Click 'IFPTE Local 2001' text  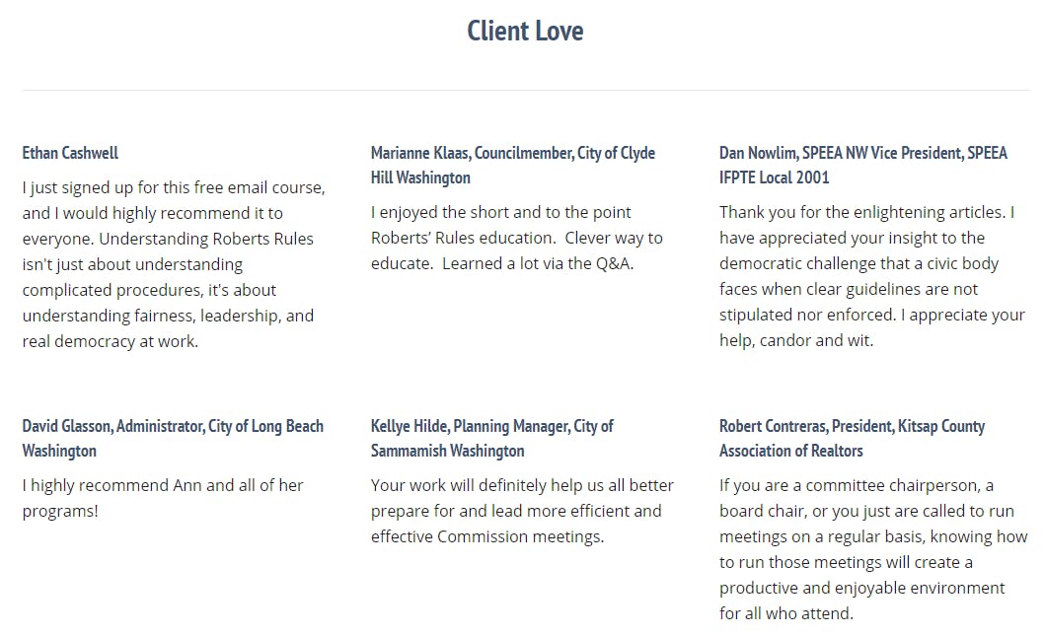pyautogui.click(x=774, y=177)
